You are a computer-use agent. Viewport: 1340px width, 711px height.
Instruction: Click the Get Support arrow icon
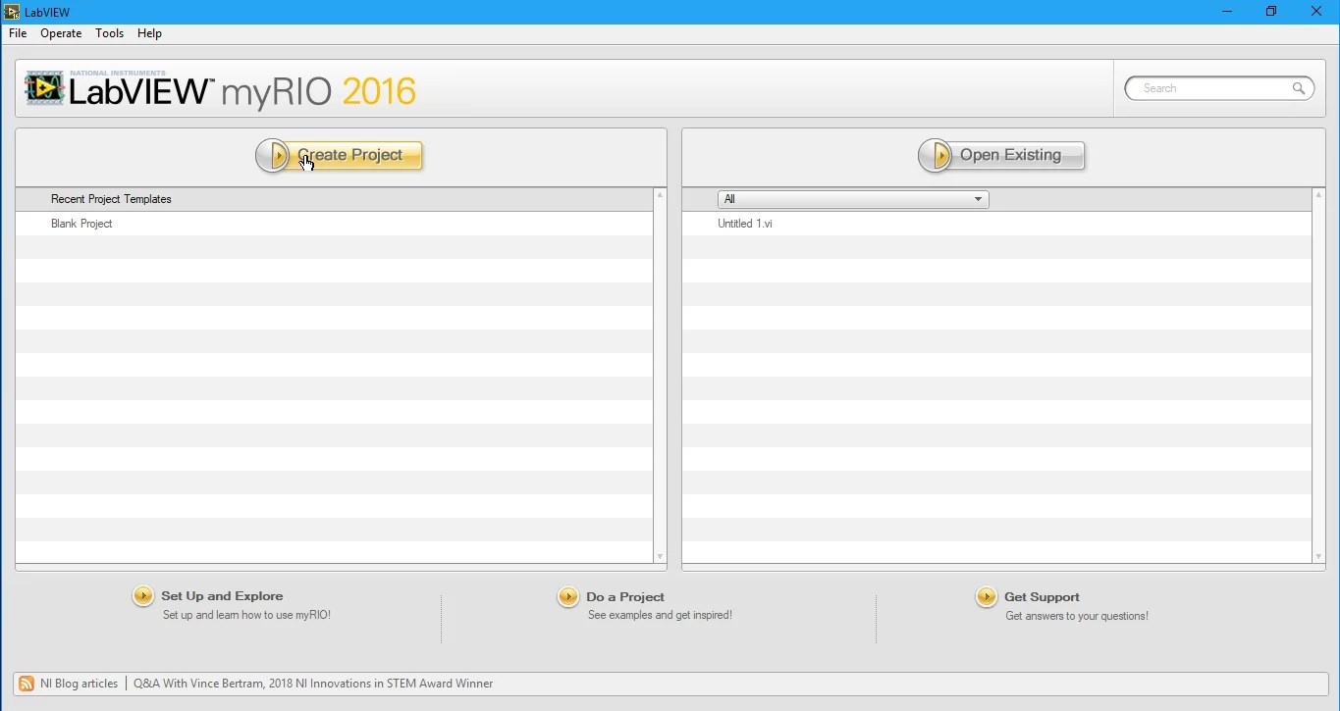(x=987, y=596)
